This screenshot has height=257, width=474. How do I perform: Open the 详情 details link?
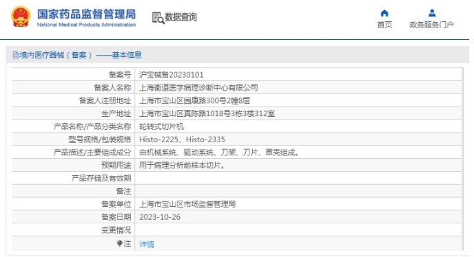147,244
